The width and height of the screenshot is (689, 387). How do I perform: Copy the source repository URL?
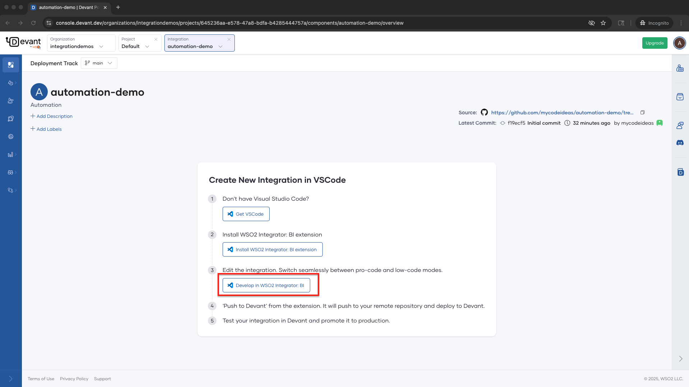tap(642, 113)
